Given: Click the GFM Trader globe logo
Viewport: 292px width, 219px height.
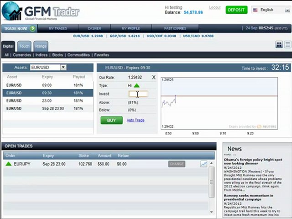Looking at the screenshot, I should [x=12, y=11].
